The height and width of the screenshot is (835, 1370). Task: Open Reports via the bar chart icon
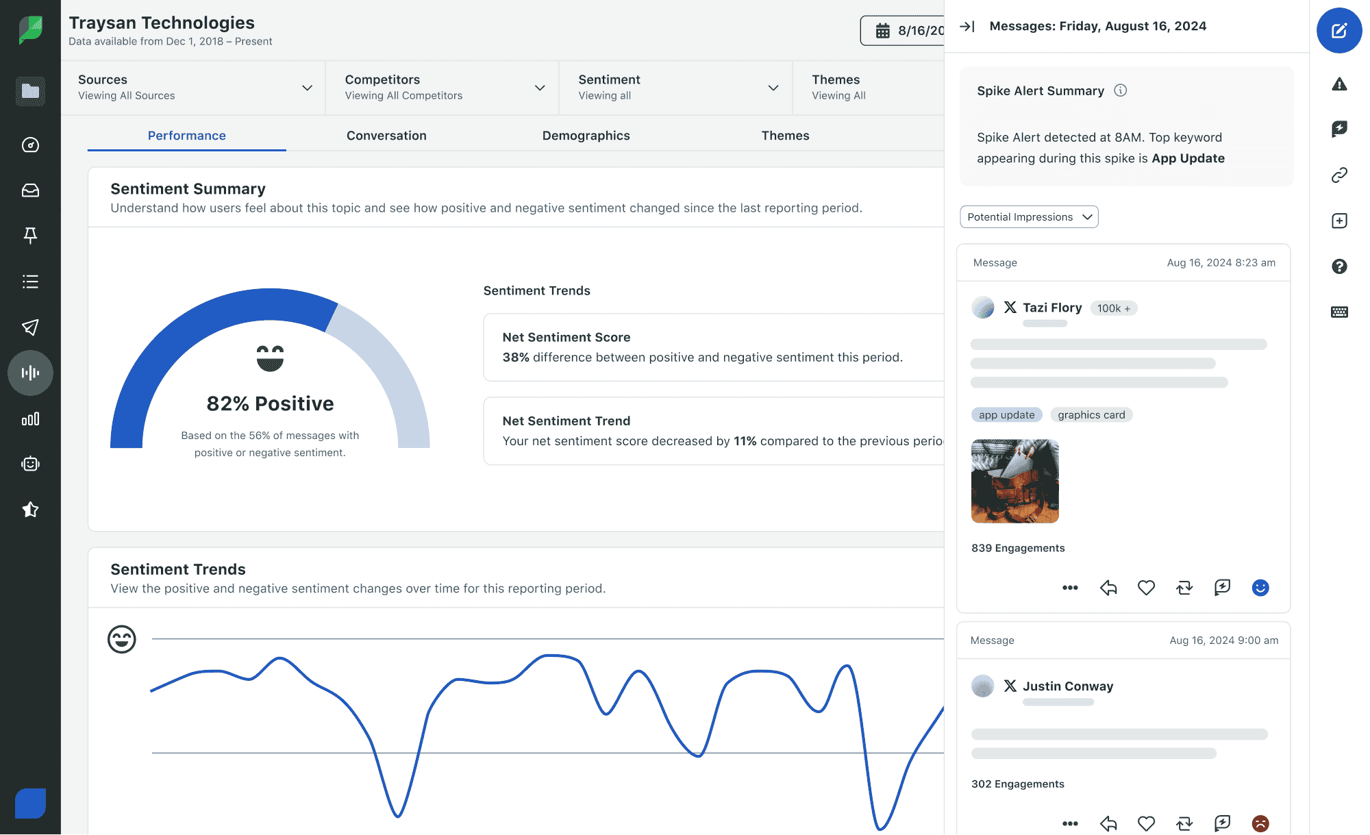30,419
